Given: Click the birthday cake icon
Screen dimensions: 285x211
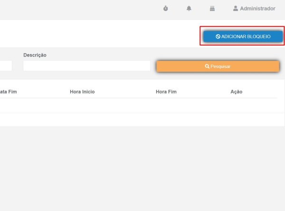Looking at the screenshot, I should (212, 9).
